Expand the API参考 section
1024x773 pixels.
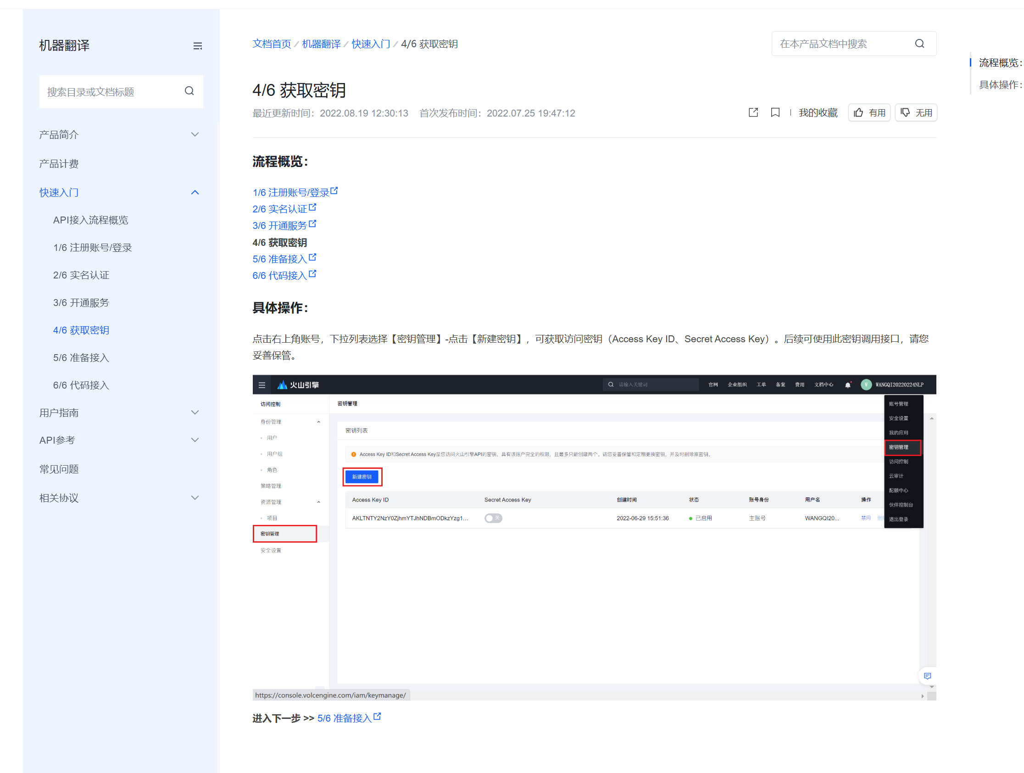(x=195, y=440)
